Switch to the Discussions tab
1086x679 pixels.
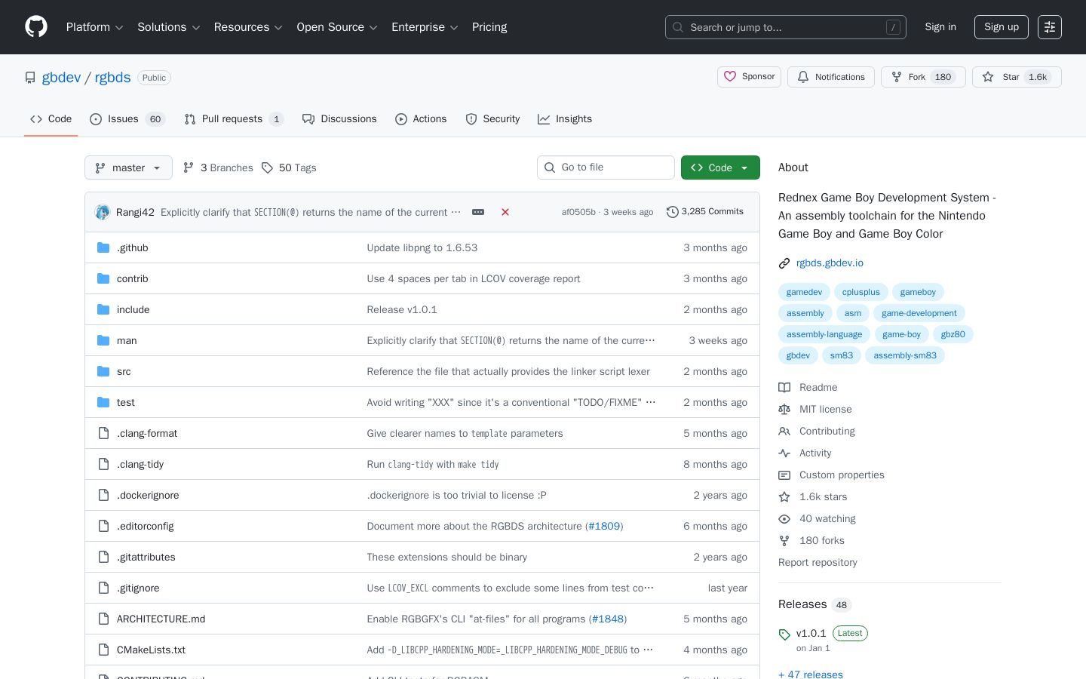pos(339,119)
